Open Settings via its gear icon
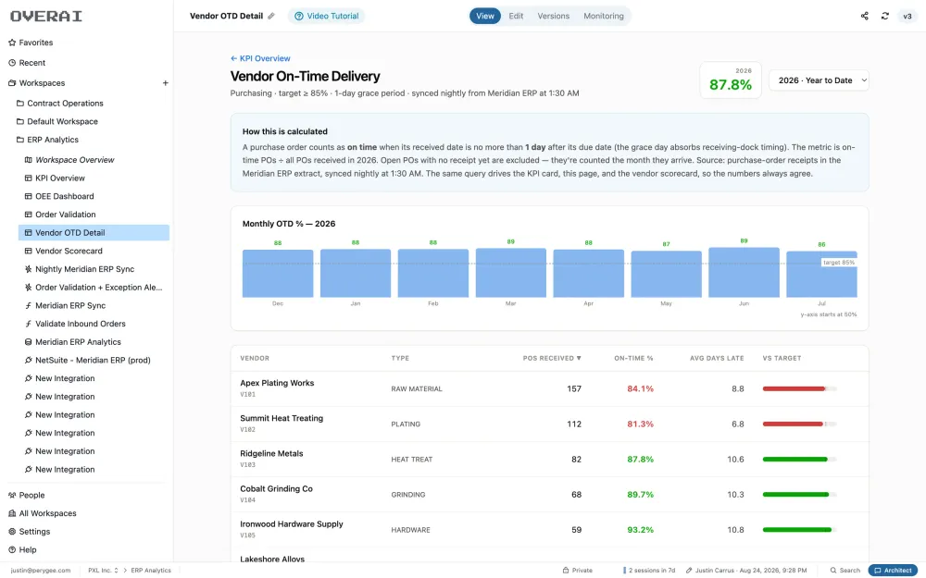The image size is (926, 578). click(12, 532)
